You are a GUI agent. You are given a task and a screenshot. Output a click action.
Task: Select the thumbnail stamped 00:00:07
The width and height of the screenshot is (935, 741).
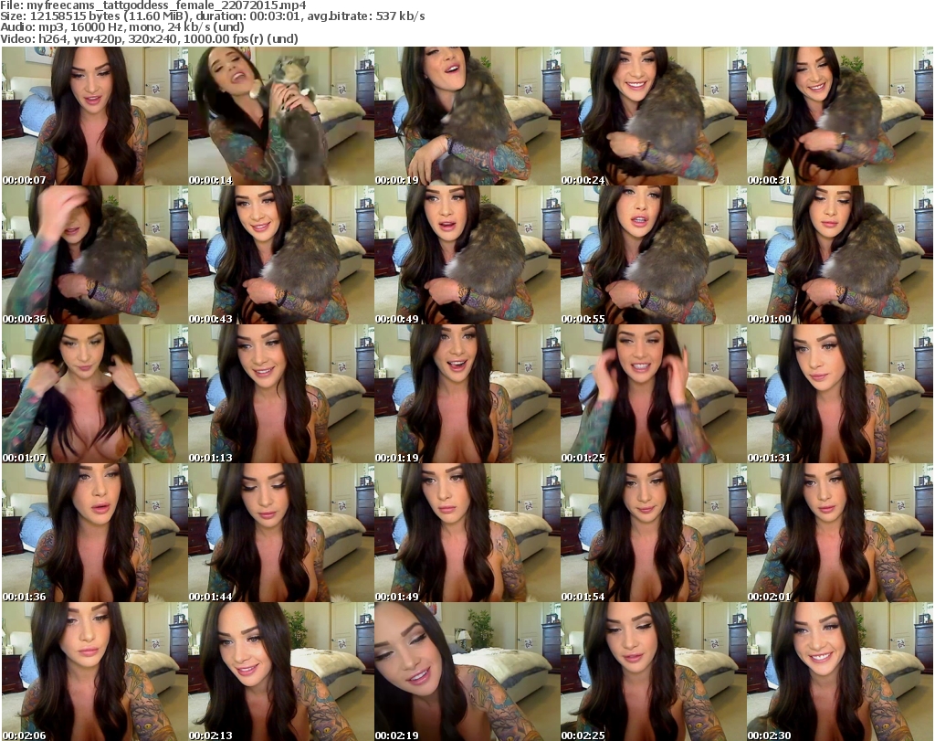point(94,116)
